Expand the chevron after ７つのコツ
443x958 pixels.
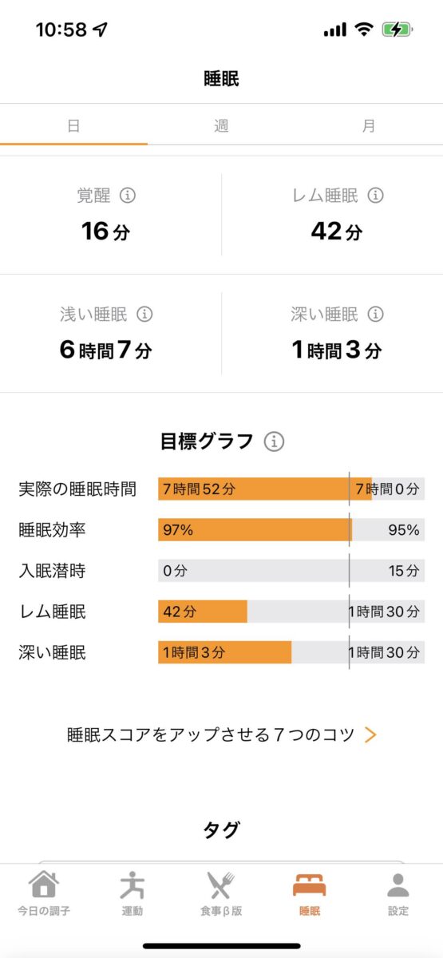coord(370,735)
